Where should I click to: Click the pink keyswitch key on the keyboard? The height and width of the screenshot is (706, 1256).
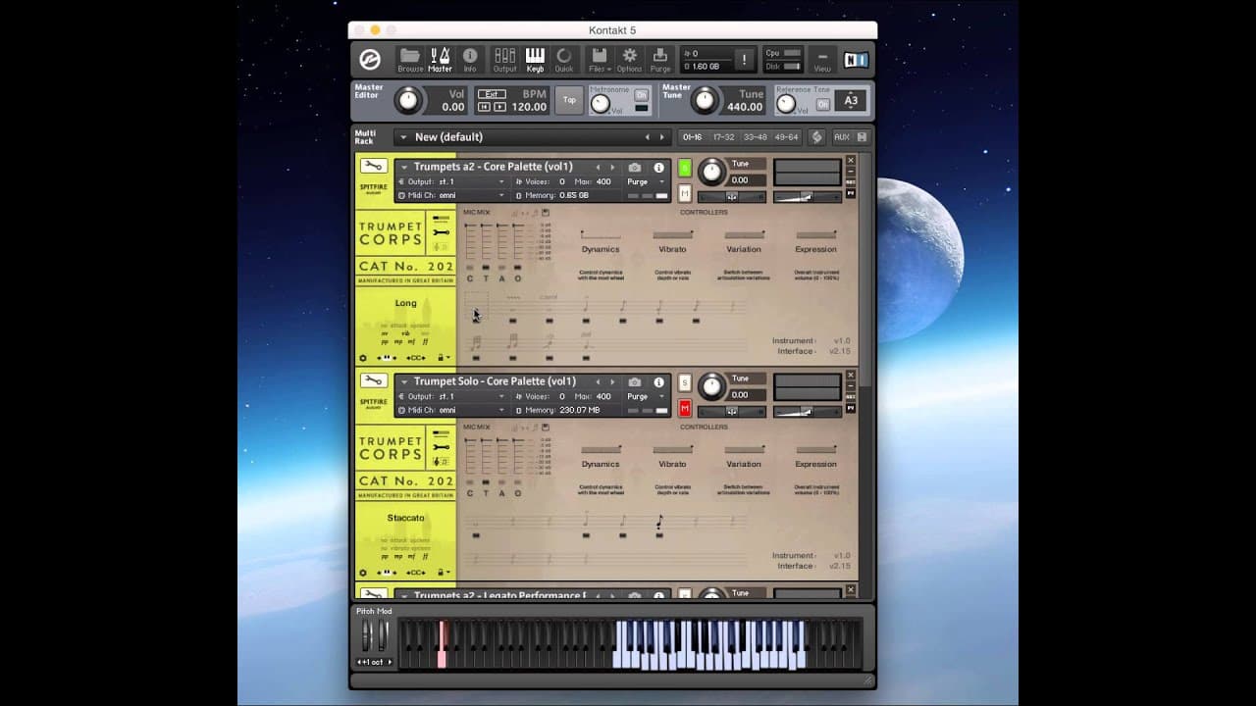pos(442,644)
